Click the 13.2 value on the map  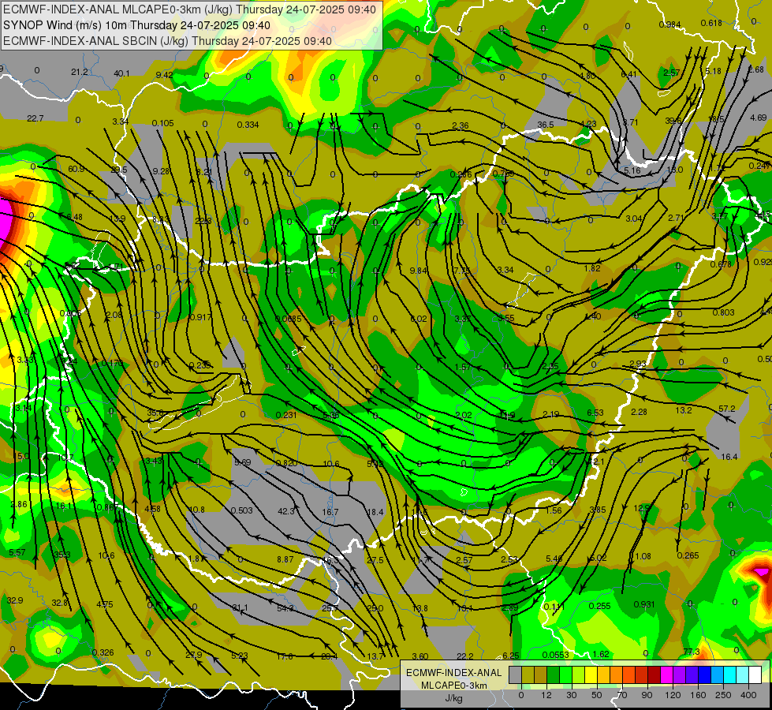(x=684, y=410)
